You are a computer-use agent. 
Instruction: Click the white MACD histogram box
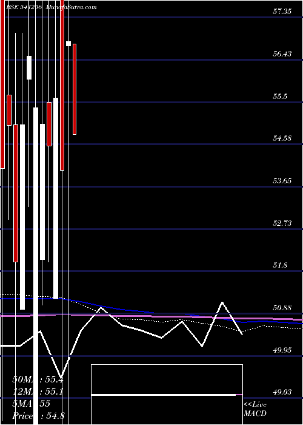tap(167, 395)
